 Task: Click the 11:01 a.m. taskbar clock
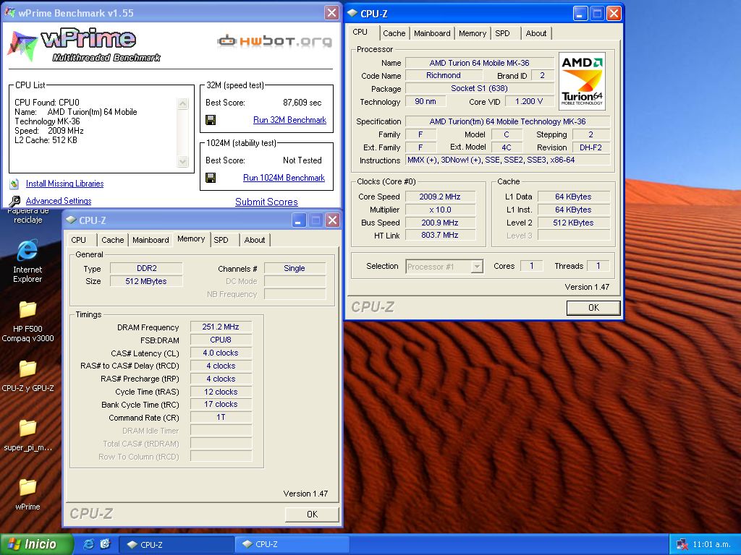(x=711, y=545)
